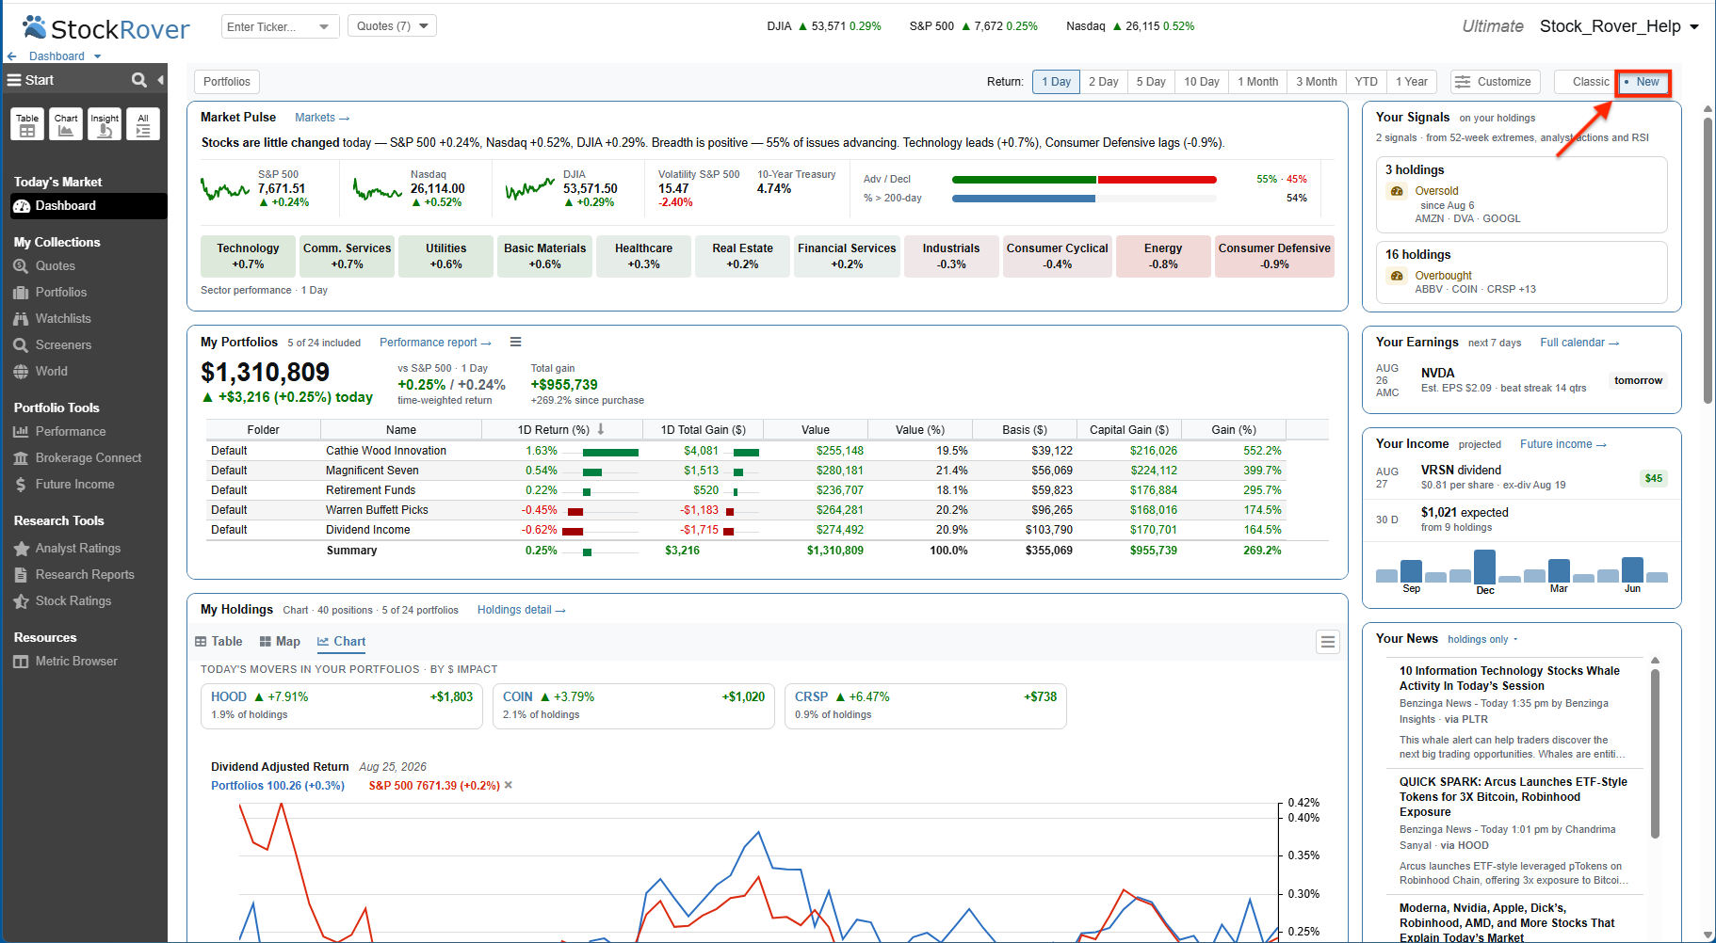Click the StockRover logo

click(x=106, y=28)
